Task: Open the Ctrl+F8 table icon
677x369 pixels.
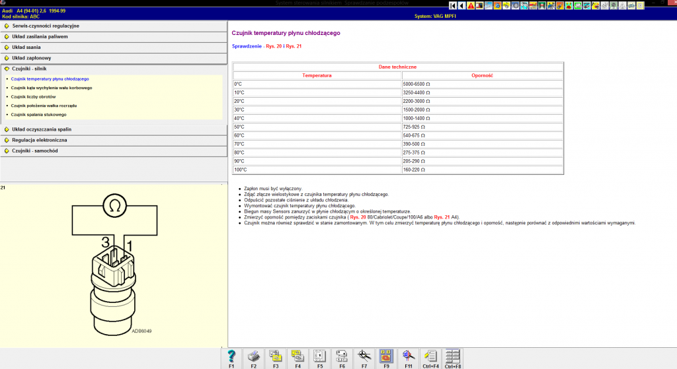Action: click(x=452, y=358)
